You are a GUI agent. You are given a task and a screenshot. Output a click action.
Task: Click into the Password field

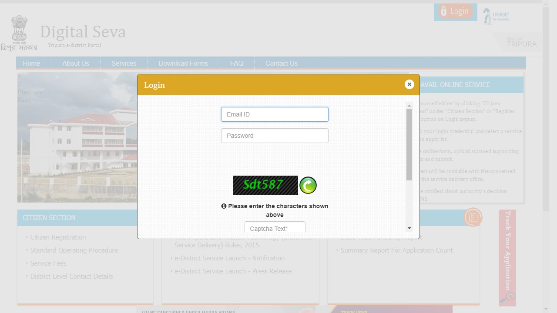click(x=275, y=136)
